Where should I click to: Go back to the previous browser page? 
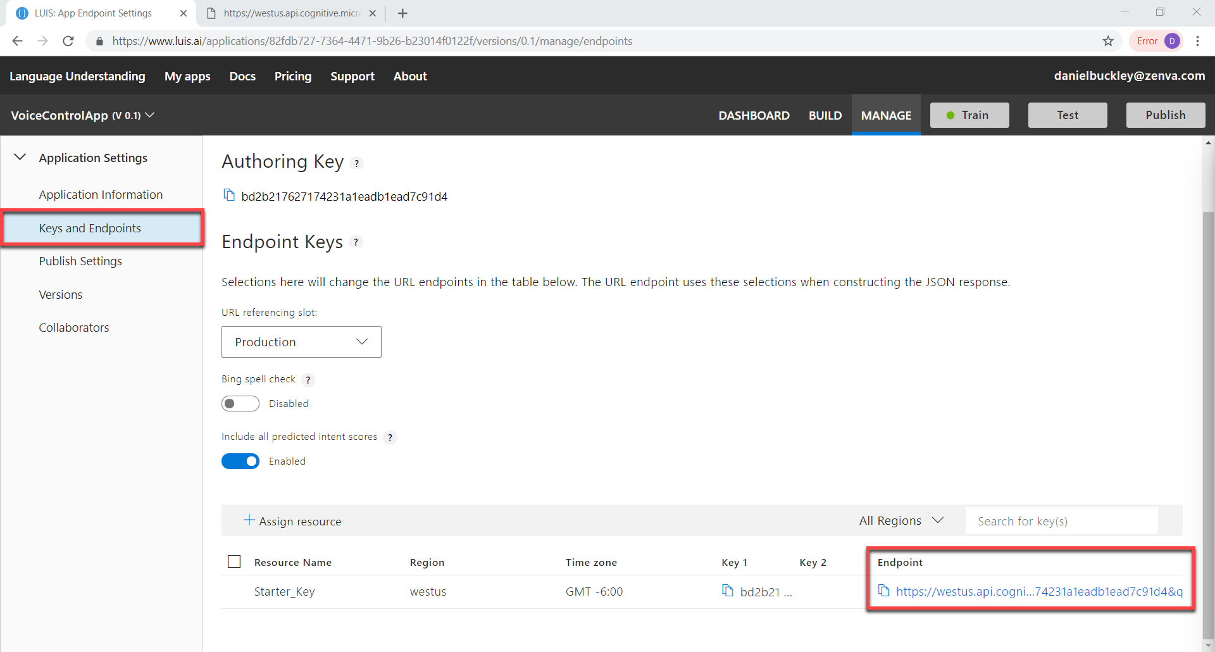click(18, 41)
